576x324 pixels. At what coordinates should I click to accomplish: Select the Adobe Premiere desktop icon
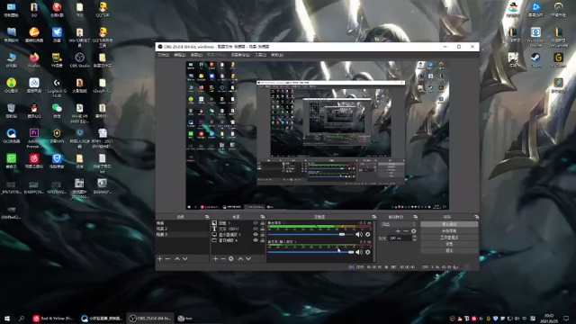tap(34, 138)
